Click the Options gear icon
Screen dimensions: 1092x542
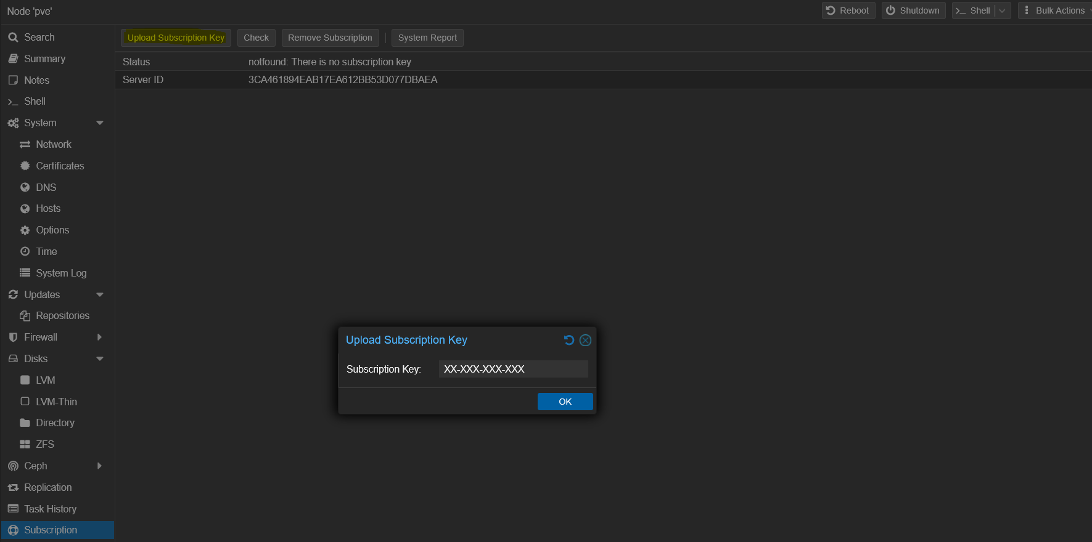click(25, 230)
